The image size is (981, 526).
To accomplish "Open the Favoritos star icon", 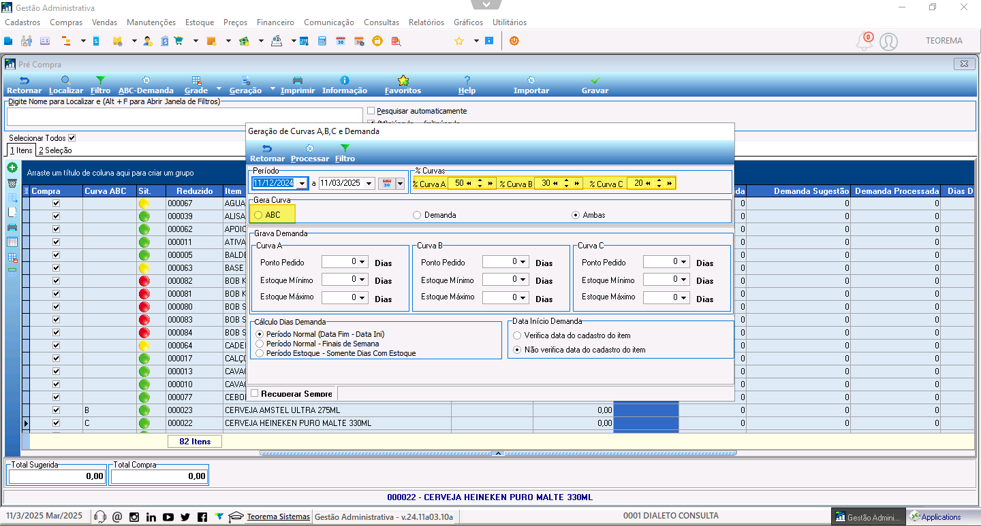I will pos(403,80).
